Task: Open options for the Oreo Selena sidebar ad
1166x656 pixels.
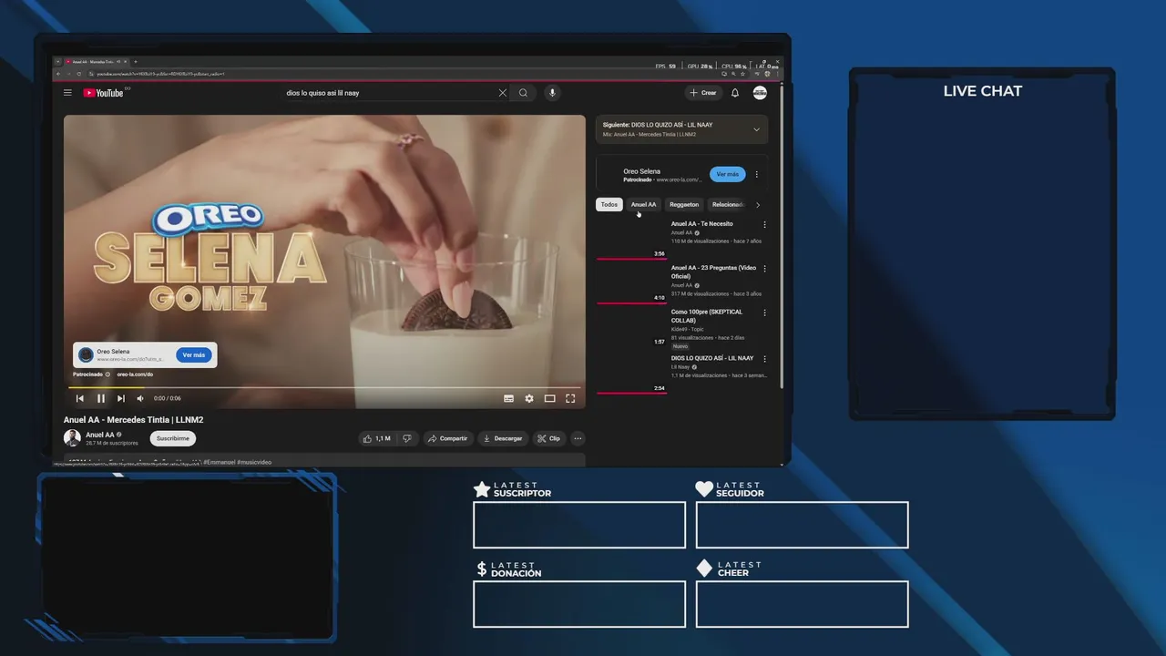Action: click(x=756, y=174)
